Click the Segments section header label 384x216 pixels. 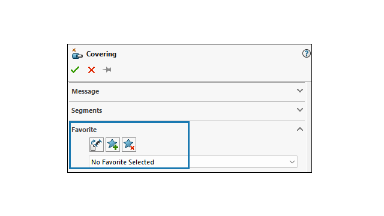point(86,110)
